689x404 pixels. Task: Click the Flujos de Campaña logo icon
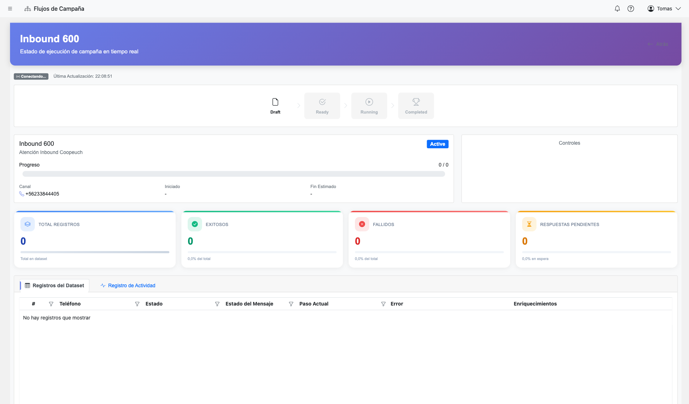pos(27,9)
